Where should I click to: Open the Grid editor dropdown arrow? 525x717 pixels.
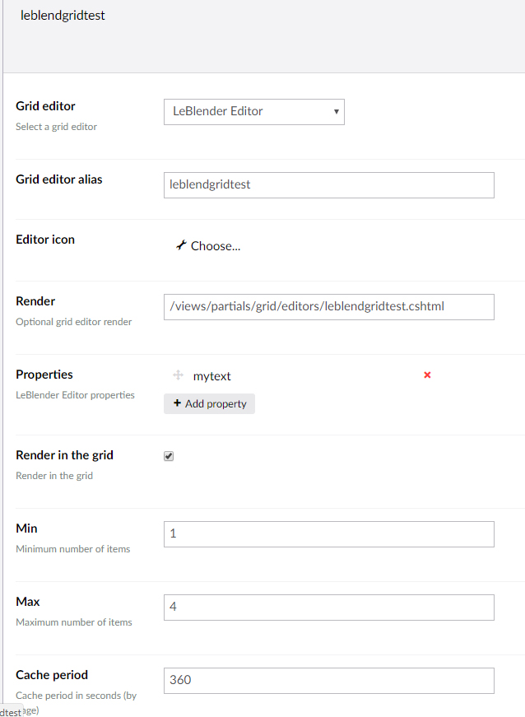(337, 112)
